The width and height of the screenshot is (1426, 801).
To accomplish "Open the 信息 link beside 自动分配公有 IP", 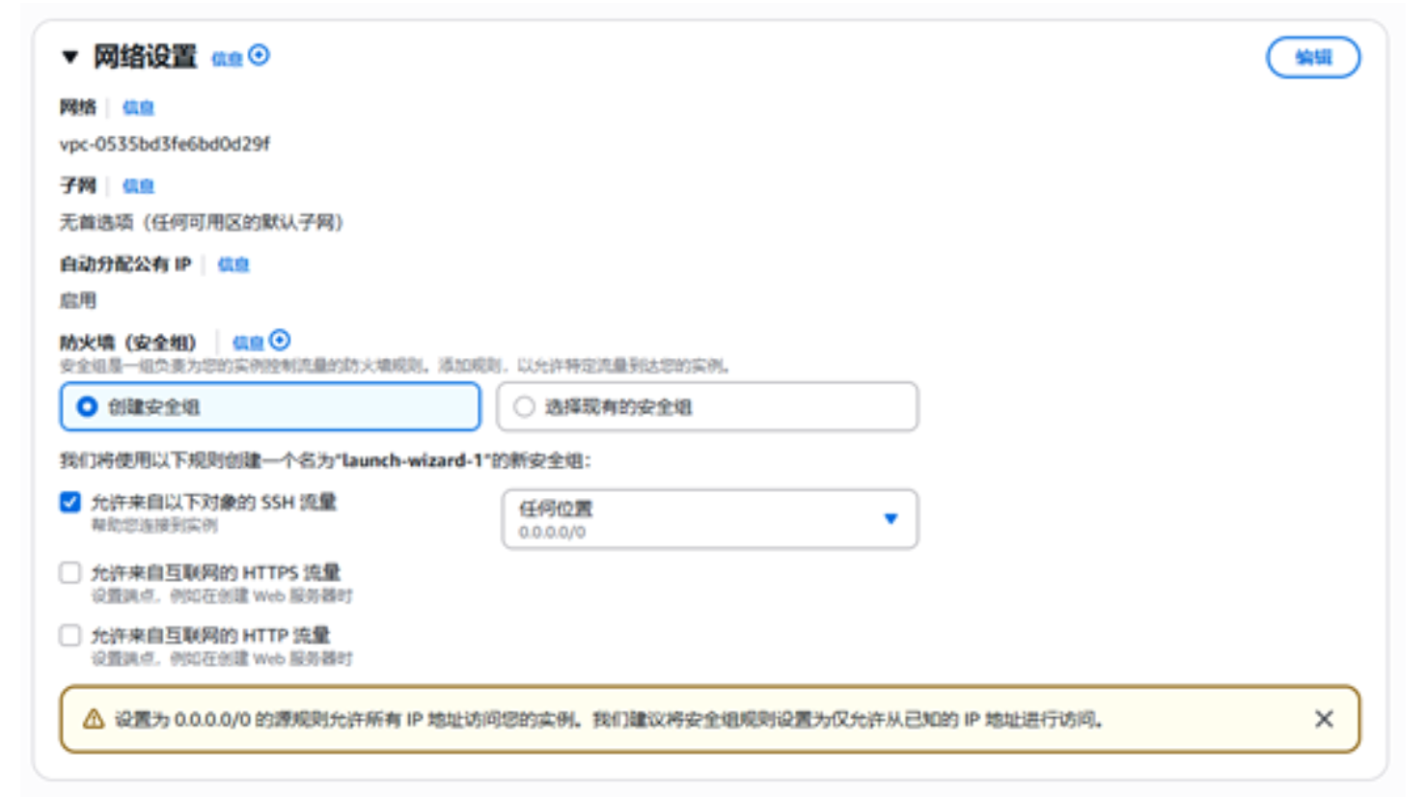I will 233,264.
